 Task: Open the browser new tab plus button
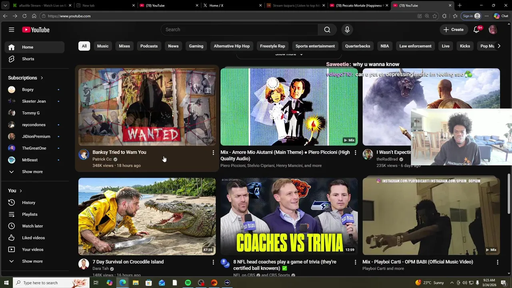[460, 6]
